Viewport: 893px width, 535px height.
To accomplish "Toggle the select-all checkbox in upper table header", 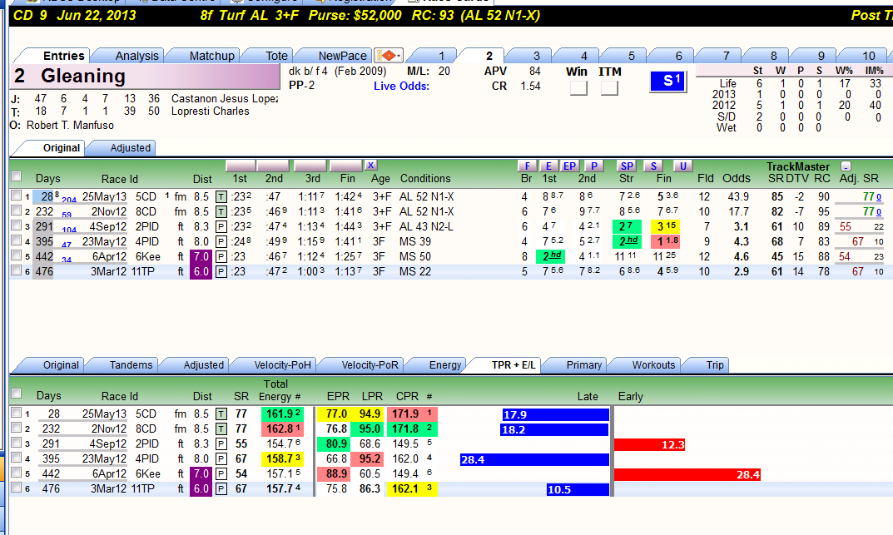I will pos(16,176).
